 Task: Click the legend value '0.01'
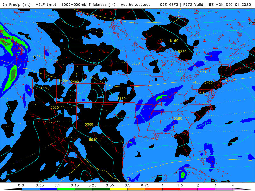[22, 185]
